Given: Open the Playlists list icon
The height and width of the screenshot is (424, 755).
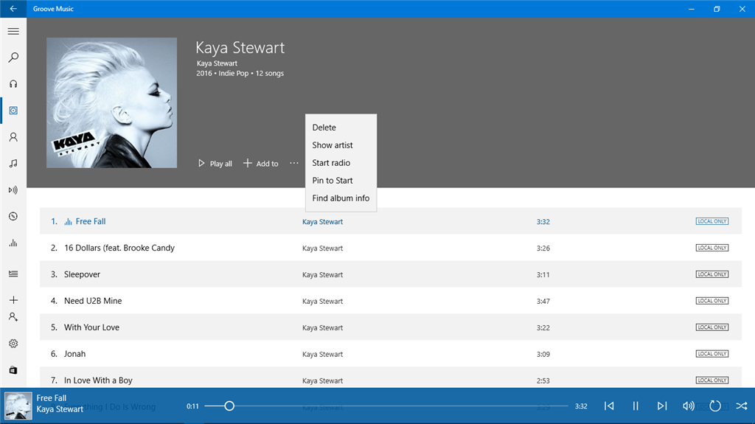Looking at the screenshot, I should click(13, 274).
